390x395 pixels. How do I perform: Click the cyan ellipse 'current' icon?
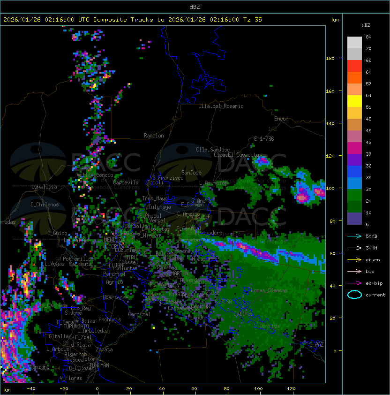click(x=354, y=295)
